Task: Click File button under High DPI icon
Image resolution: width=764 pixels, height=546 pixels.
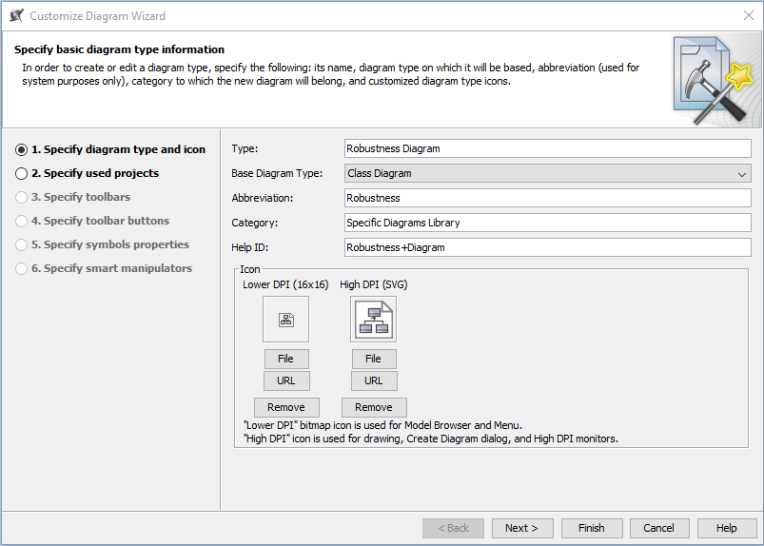Action: tap(373, 359)
